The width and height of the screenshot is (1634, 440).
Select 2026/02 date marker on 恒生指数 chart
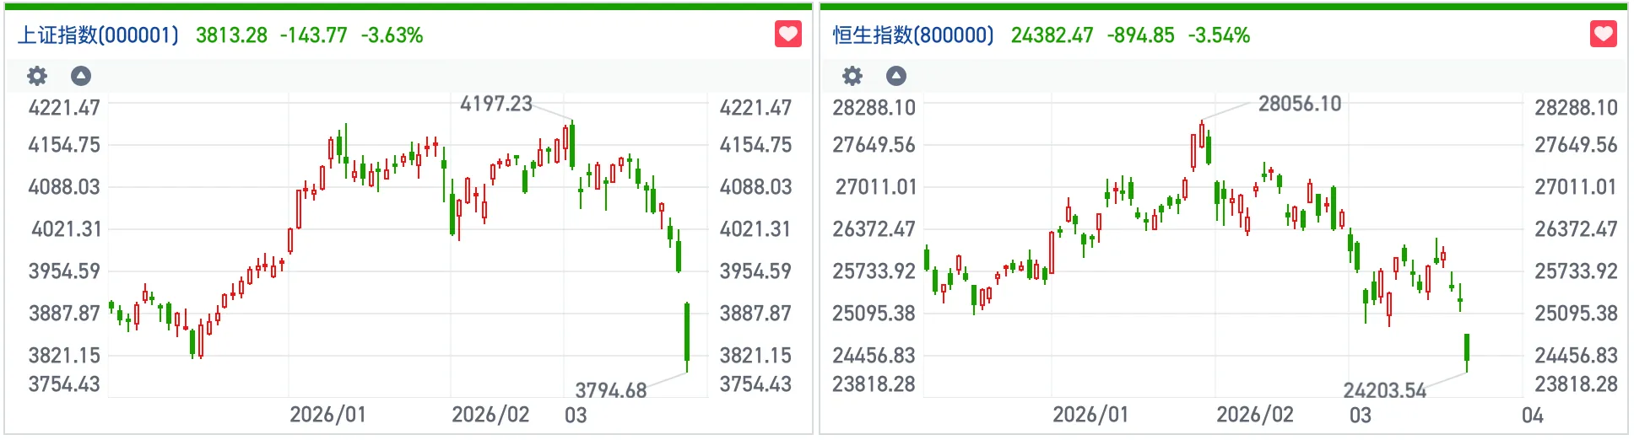[1254, 415]
